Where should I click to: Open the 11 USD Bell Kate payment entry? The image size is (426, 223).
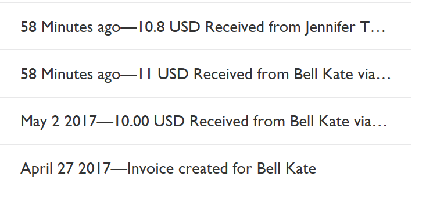pyautogui.click(x=205, y=73)
